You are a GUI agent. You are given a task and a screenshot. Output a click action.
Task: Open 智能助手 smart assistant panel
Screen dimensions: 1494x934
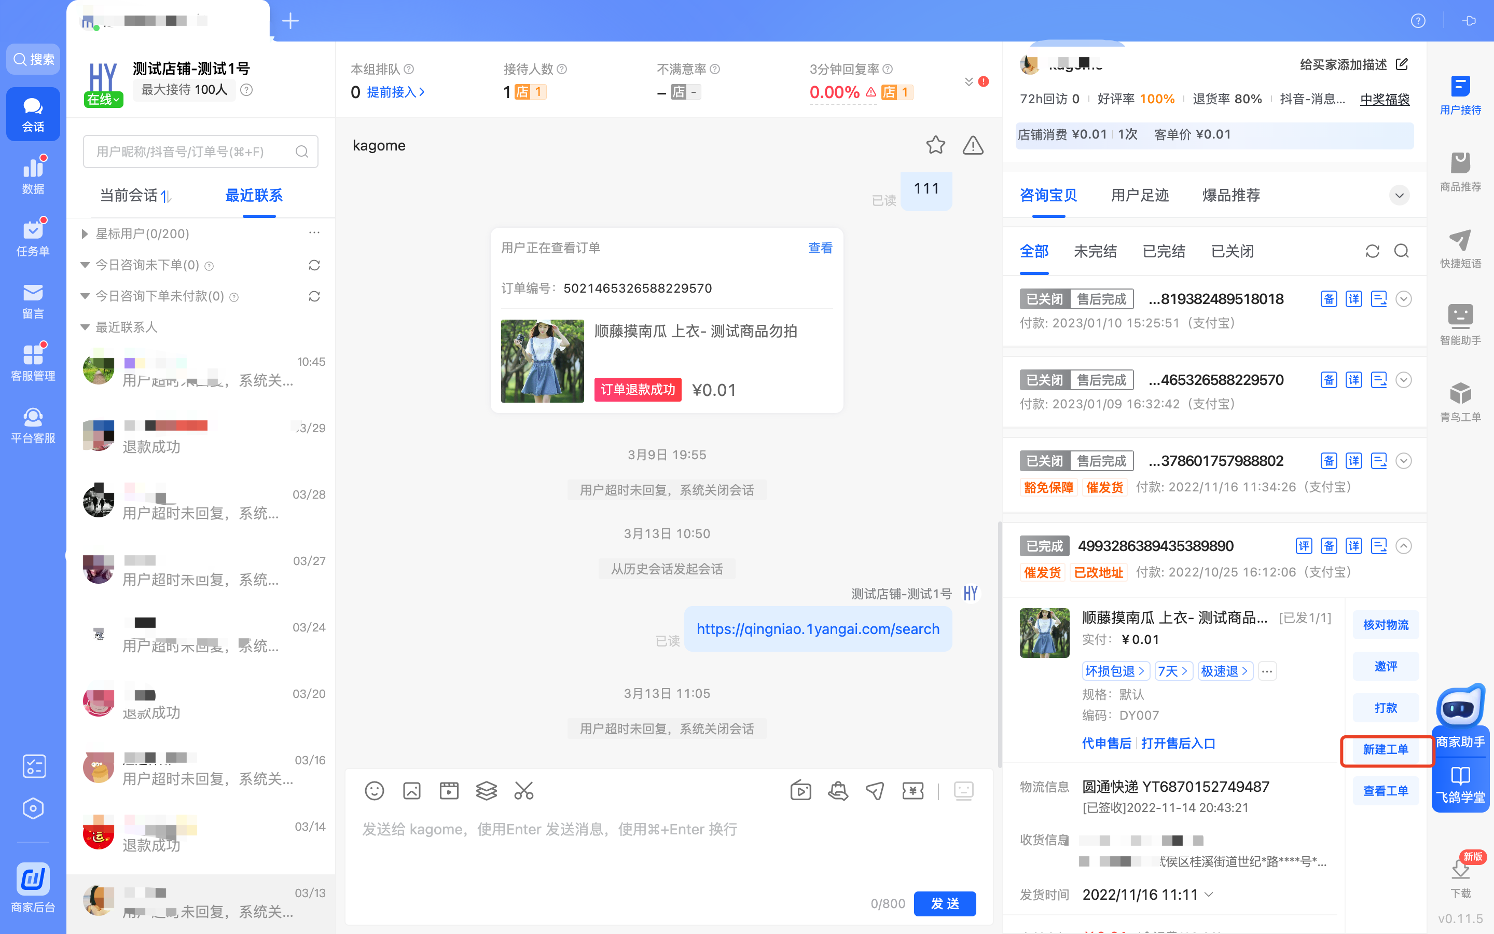pyautogui.click(x=1460, y=325)
